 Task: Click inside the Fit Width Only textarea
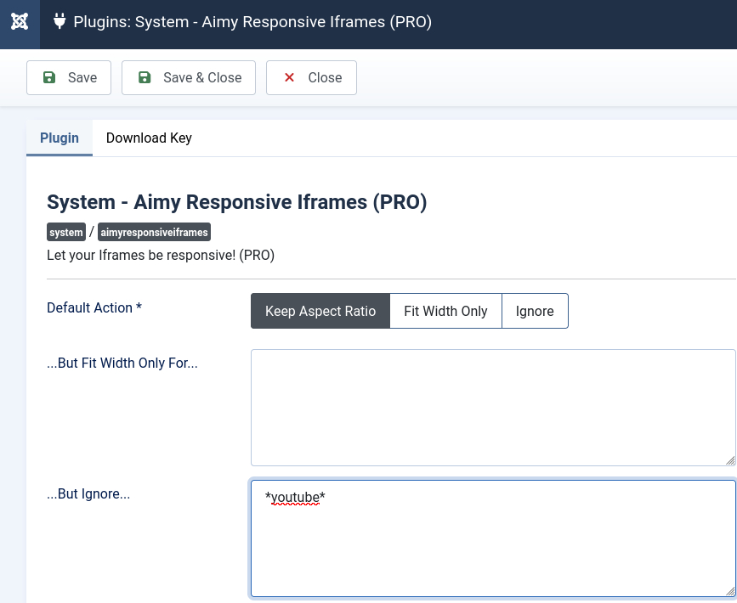tap(493, 408)
